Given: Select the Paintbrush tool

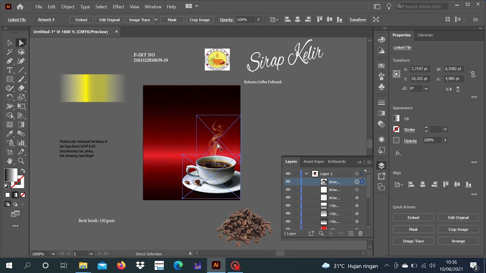Looking at the screenshot, I should pyautogui.click(x=21, y=79).
